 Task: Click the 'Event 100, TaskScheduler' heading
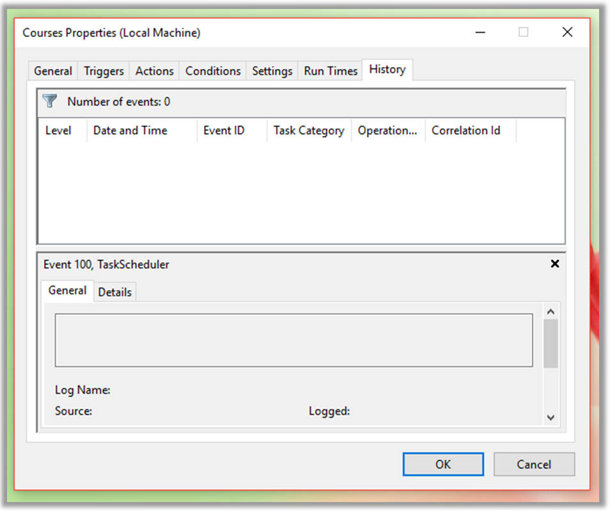[x=106, y=264]
